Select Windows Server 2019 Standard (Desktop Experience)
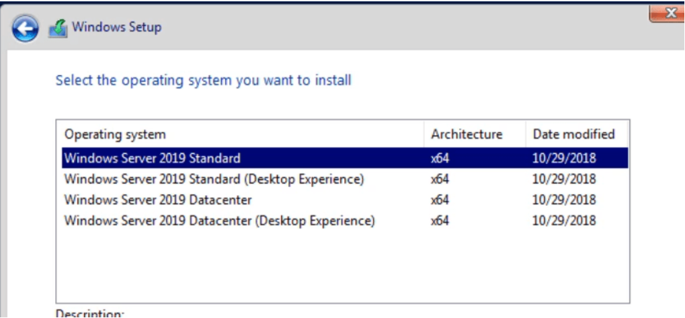This screenshot has width=685, height=318. tap(345, 179)
